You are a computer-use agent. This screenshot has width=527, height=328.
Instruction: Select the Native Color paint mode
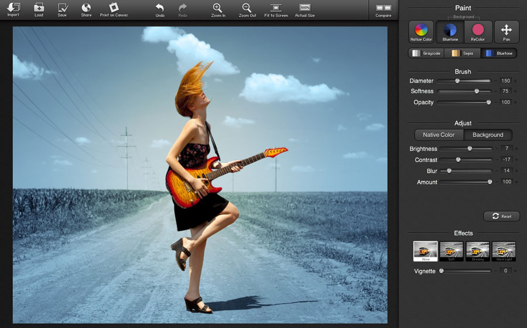pos(421,32)
